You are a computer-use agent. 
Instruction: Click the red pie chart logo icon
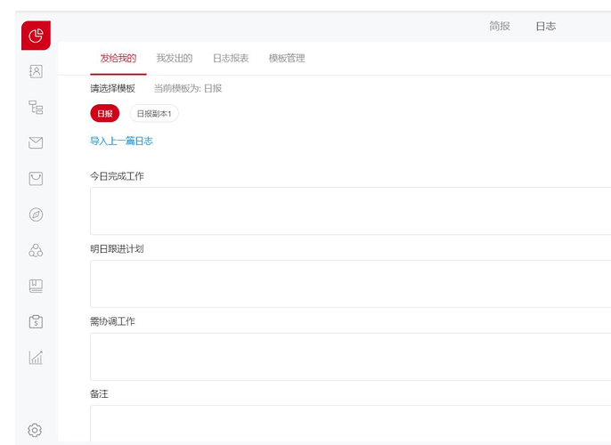click(36, 36)
